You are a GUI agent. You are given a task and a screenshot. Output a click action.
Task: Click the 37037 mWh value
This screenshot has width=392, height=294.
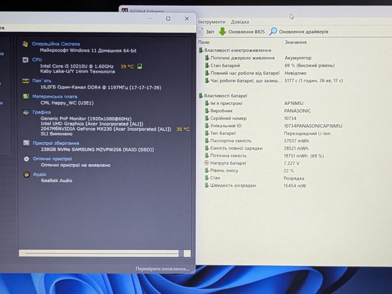(x=296, y=141)
